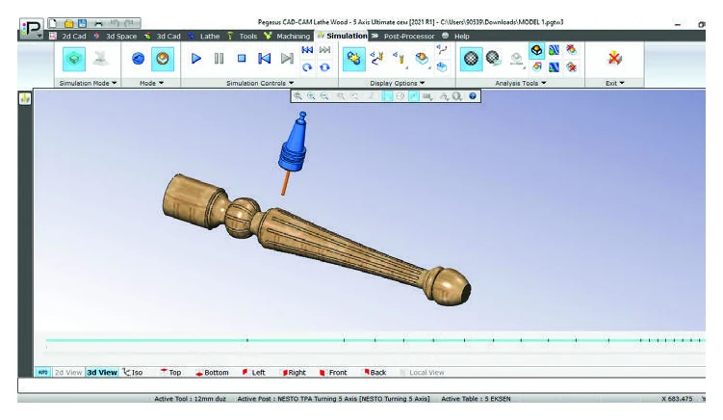Click zoom out magnifier in view toolbar
723x420 pixels.
(324, 96)
